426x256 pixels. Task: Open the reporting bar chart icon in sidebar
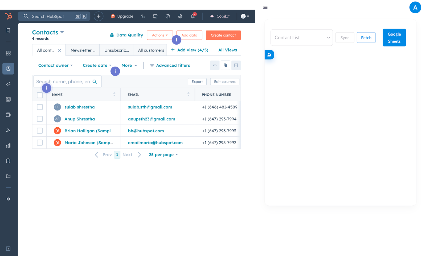coord(8,145)
